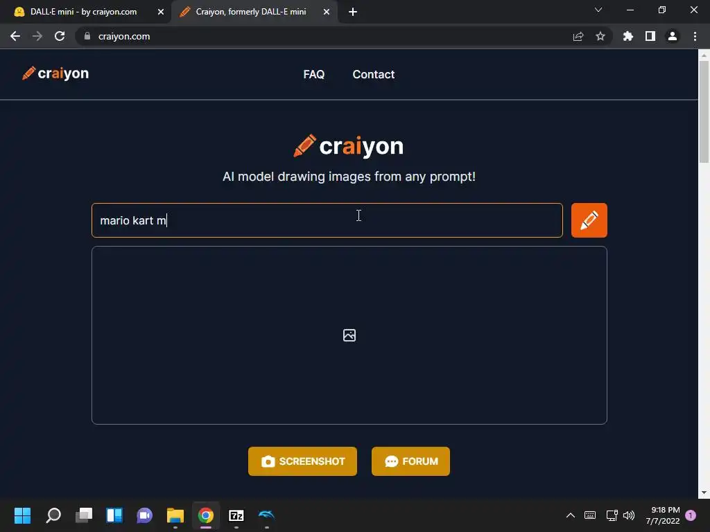Open 7-Zip from the taskbar
Image resolution: width=710 pixels, height=532 pixels.
(x=236, y=515)
